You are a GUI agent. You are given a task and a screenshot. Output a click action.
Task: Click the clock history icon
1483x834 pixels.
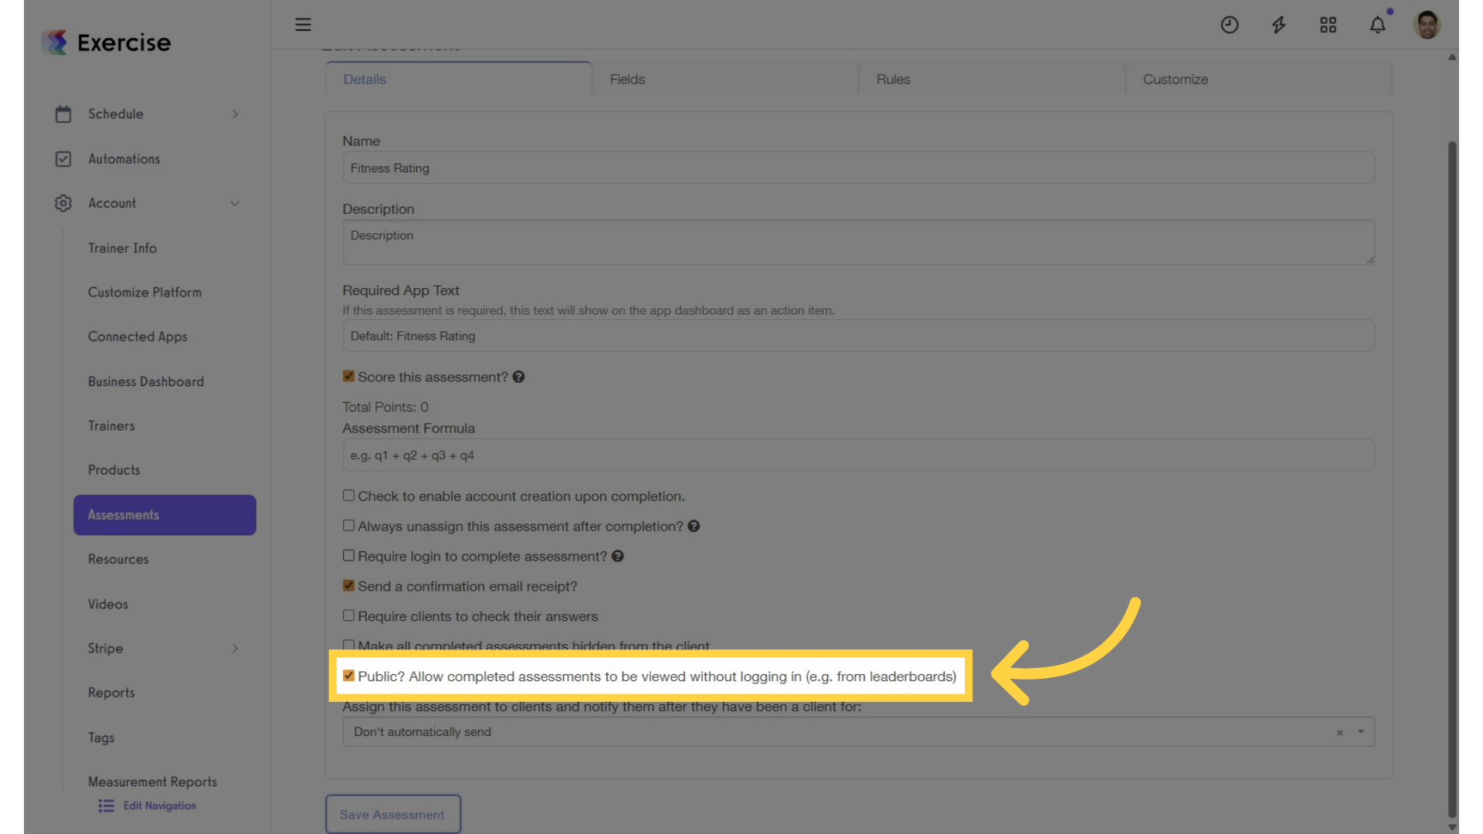pyautogui.click(x=1230, y=25)
